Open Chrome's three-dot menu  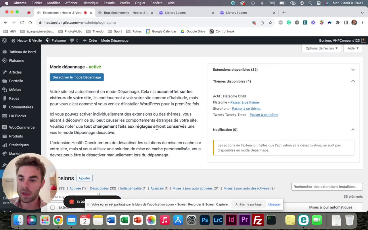point(362,22)
